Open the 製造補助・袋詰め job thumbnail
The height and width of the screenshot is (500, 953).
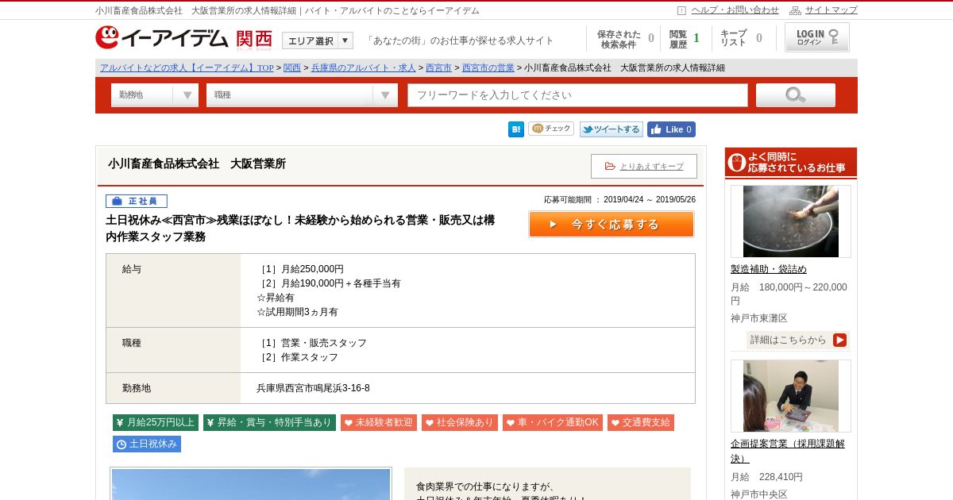point(791,221)
